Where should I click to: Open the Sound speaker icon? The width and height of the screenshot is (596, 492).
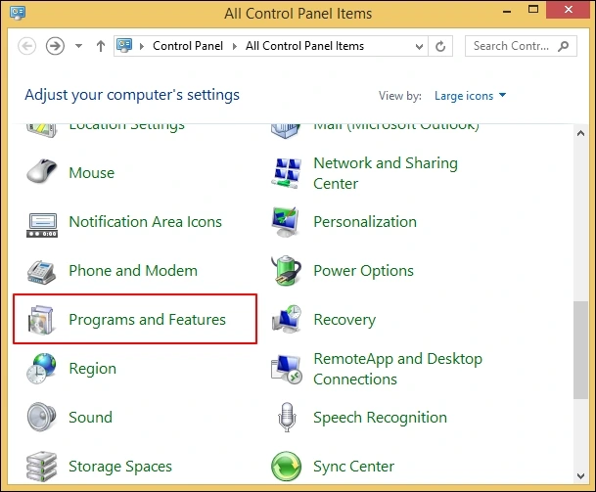(41, 417)
